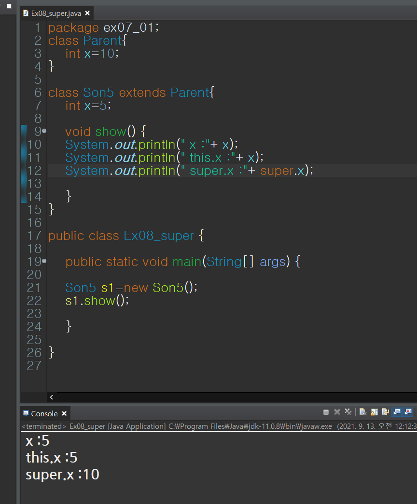
Task: Click Remove Launch icon in Console toolbar
Action: 337,412
